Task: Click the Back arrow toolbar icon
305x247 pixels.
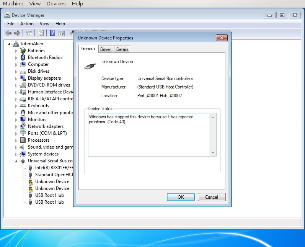Action: tap(8, 33)
